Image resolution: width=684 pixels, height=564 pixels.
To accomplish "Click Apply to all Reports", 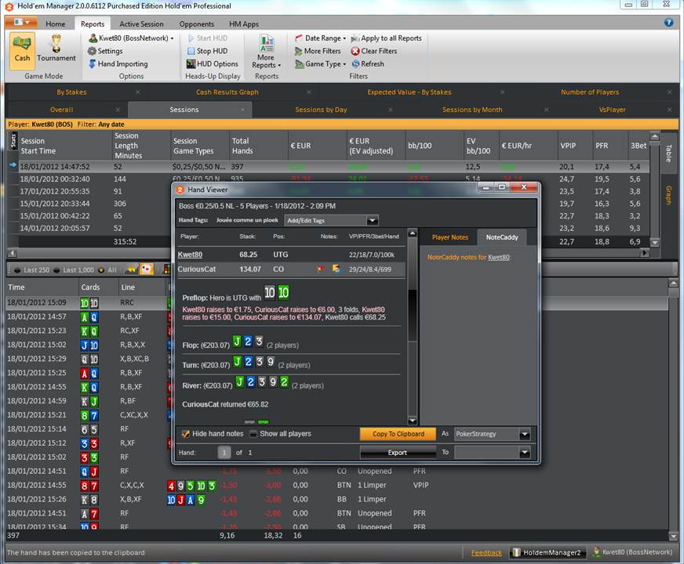I will coord(387,38).
